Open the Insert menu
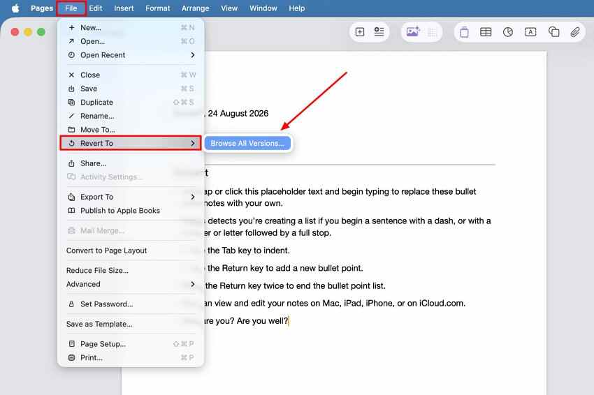Screen dimensions: 594x395 click(124, 8)
